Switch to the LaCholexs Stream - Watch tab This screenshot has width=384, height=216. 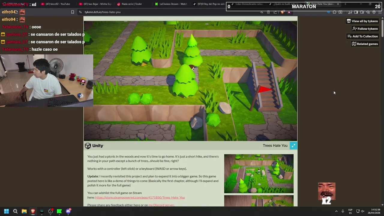click(172, 4)
